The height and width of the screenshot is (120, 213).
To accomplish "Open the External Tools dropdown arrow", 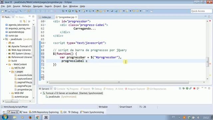I will click(80, 11).
